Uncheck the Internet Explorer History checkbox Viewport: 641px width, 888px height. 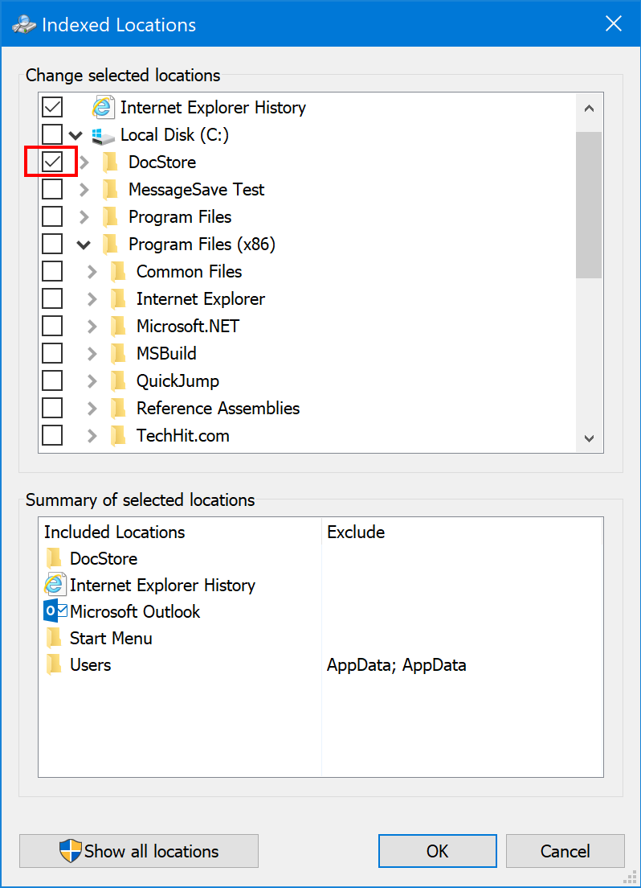pyautogui.click(x=52, y=107)
